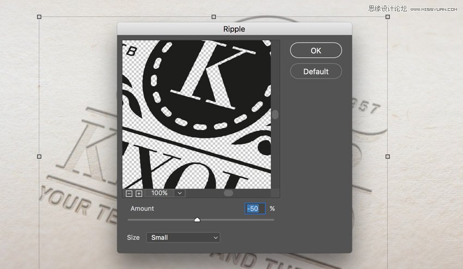Open the Size dropdown set to Small
The width and height of the screenshot is (463, 269).
183,237
